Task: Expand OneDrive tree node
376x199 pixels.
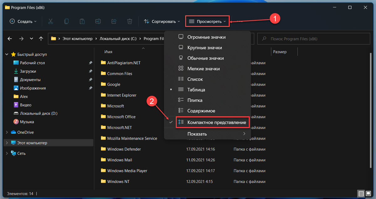Action: [7, 132]
